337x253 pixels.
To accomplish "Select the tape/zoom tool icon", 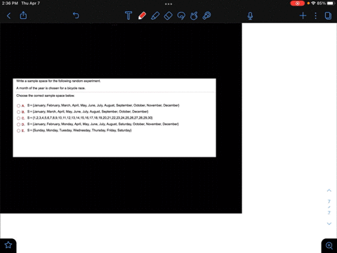I will coord(206,15).
